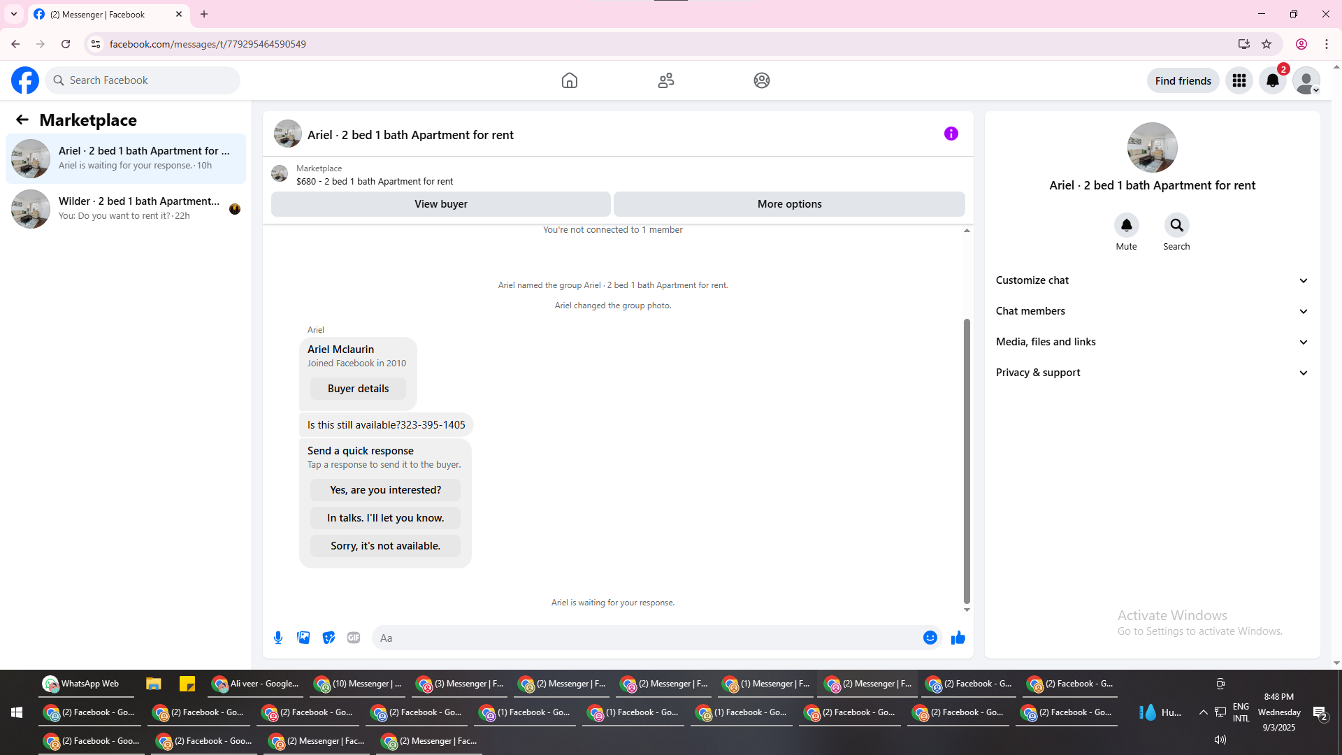Open the chat header group photo
The image size is (1342, 755).
click(288, 134)
